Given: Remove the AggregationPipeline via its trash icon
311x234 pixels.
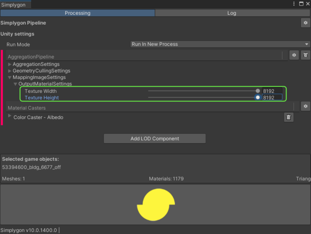Looking at the screenshot, I should (305, 55).
